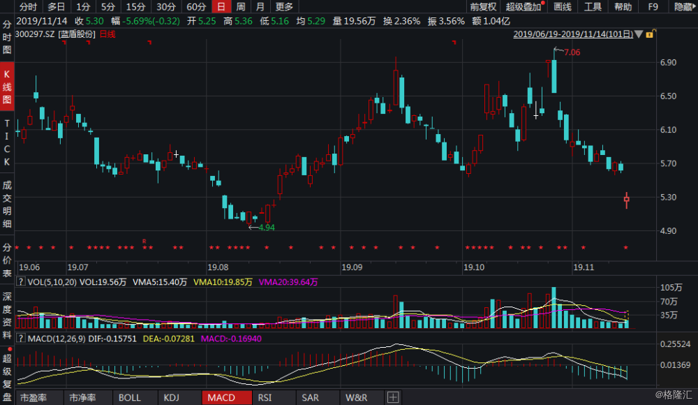Open the 更多 period options
Viewport: 698px width, 405px height.
[x=284, y=7]
